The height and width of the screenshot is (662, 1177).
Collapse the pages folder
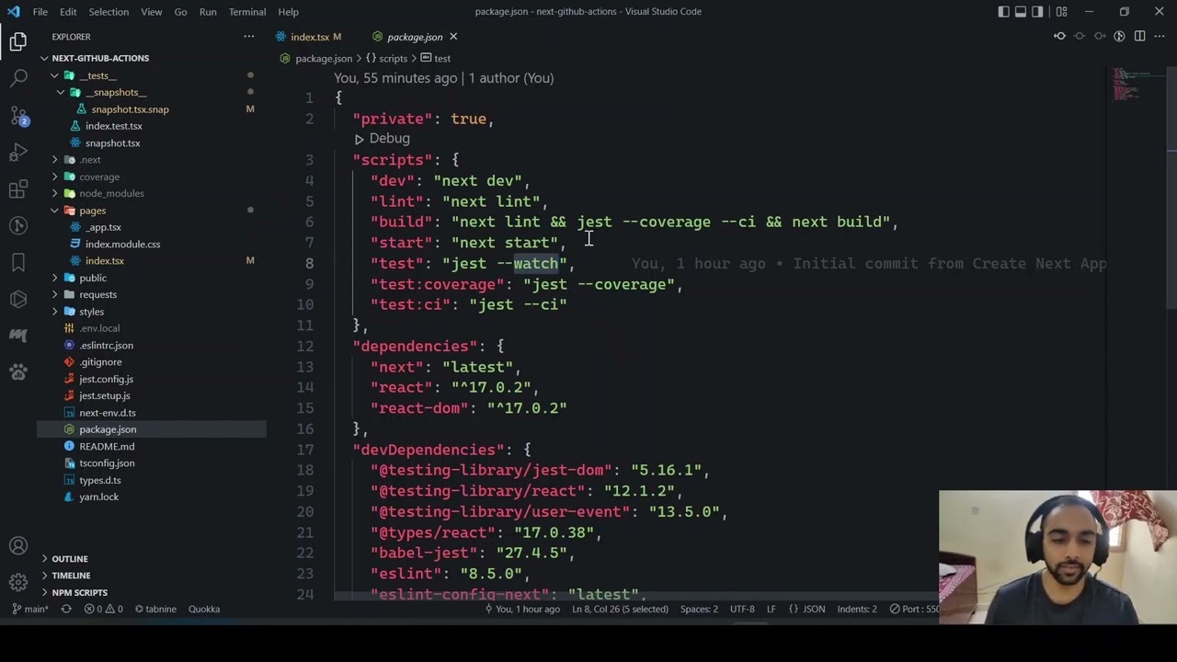coord(92,211)
